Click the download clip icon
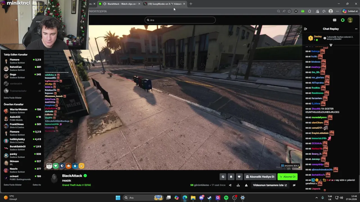The width and height of the screenshot is (360, 202). tap(238, 185)
